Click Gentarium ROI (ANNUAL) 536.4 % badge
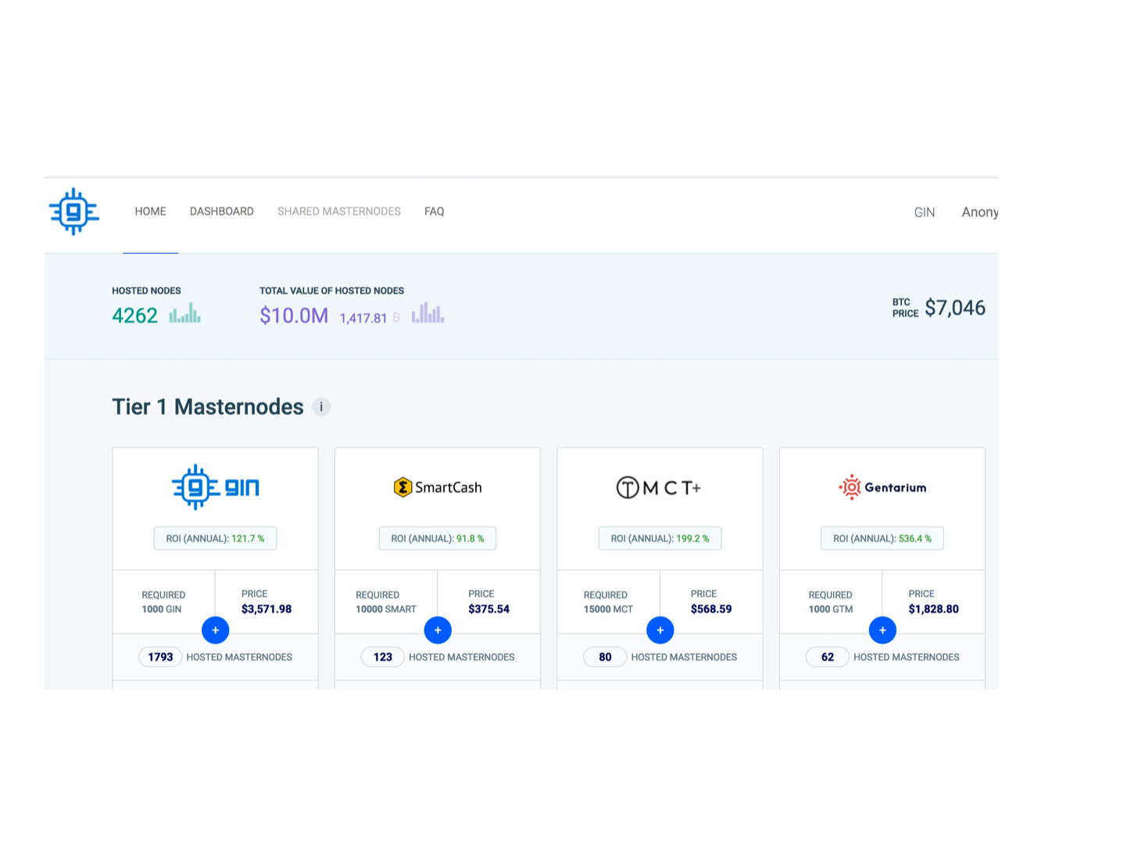Screen dimensions: 1134x850 point(882,538)
